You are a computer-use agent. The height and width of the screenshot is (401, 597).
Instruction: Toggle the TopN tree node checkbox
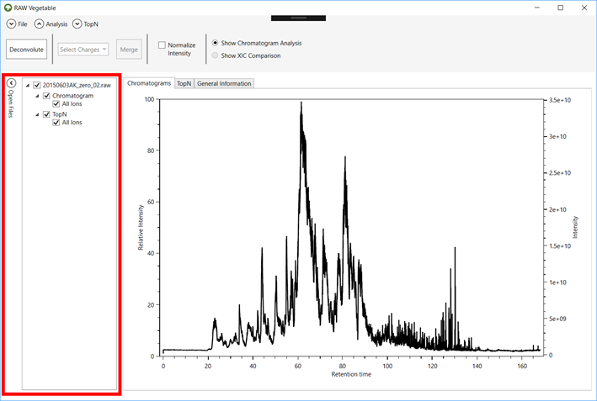coord(46,114)
